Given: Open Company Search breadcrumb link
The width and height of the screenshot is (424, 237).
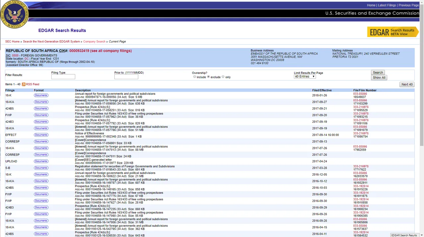Looking at the screenshot, I should tap(94, 42).
